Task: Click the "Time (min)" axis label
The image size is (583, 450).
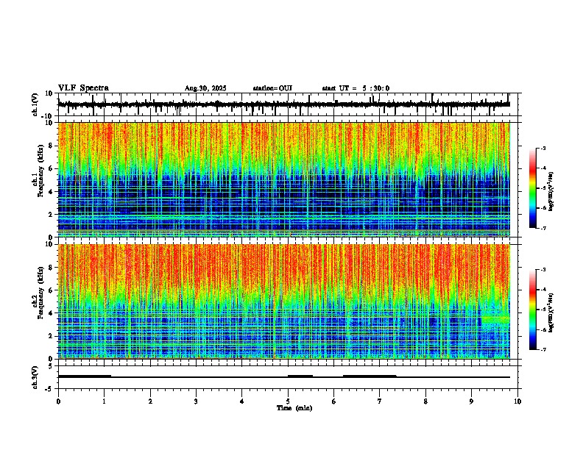Action: [294, 408]
